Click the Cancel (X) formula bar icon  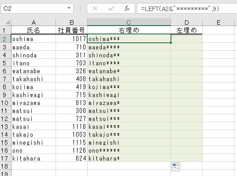[x=95, y=8]
